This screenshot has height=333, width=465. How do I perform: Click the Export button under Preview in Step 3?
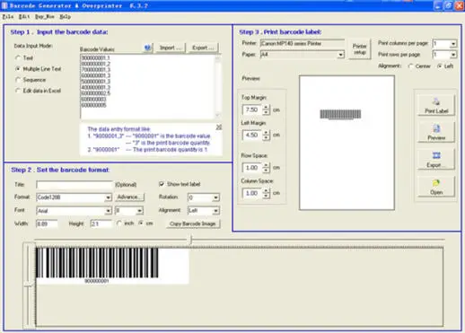coord(436,160)
